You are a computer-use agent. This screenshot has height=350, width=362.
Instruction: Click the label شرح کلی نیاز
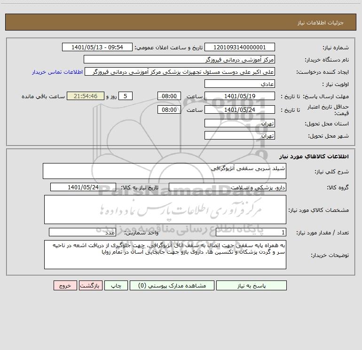332,171
